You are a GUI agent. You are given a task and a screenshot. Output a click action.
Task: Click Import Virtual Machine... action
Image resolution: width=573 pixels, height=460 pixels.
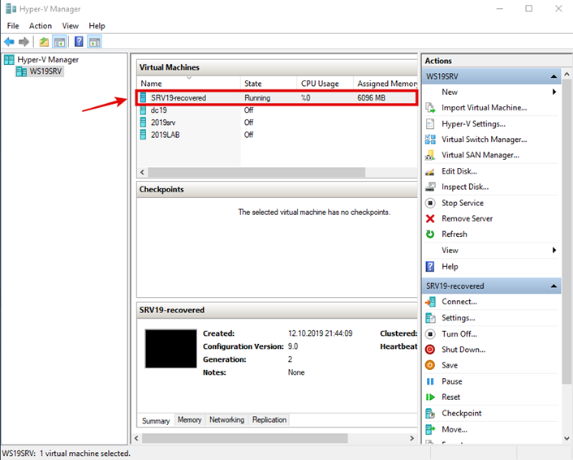(x=485, y=108)
